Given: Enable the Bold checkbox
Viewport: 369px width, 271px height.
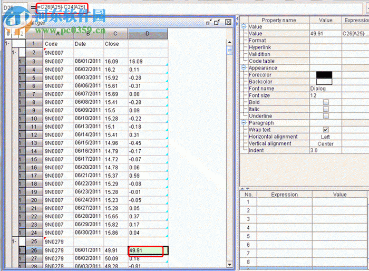Looking at the screenshot, I should click(325, 102).
